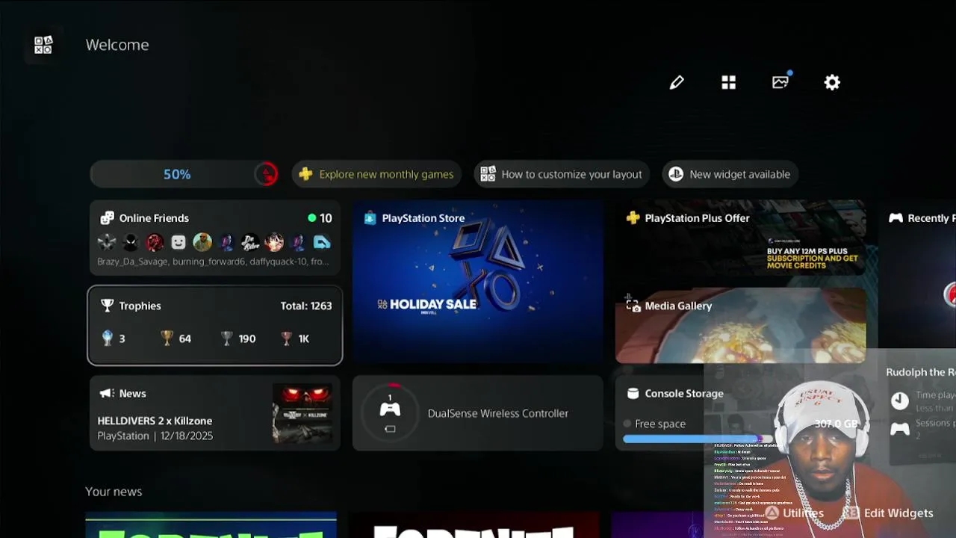Click the PlayStation Plus Offer plus icon
The height and width of the screenshot is (538, 956).
coord(633,218)
